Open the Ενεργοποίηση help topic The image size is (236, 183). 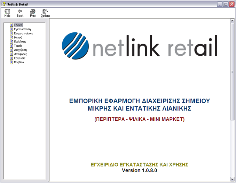[23, 33]
